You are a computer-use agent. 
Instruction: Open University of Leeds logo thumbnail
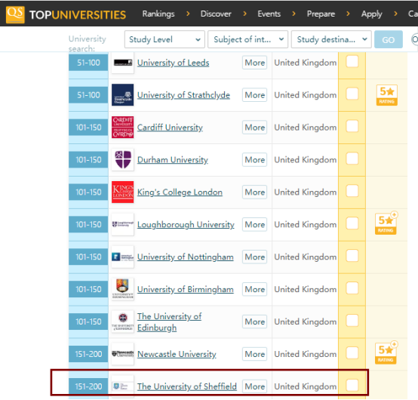[x=123, y=63]
